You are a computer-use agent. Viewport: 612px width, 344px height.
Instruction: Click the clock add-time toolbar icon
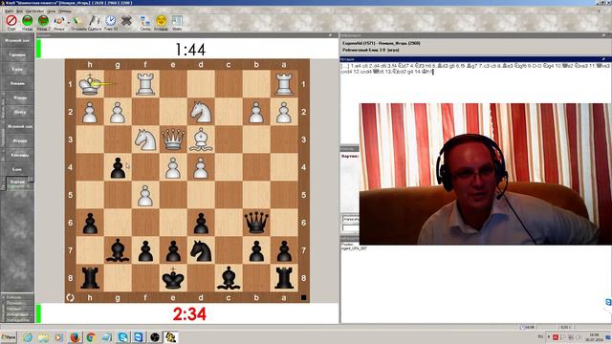[x=111, y=21]
